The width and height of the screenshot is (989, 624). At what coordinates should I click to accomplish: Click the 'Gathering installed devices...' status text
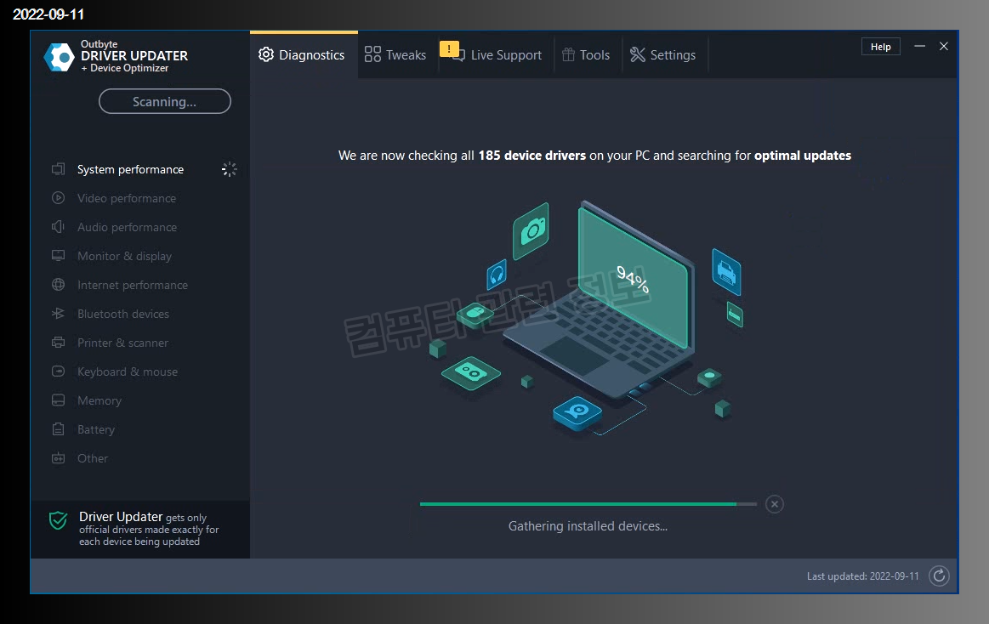588,526
